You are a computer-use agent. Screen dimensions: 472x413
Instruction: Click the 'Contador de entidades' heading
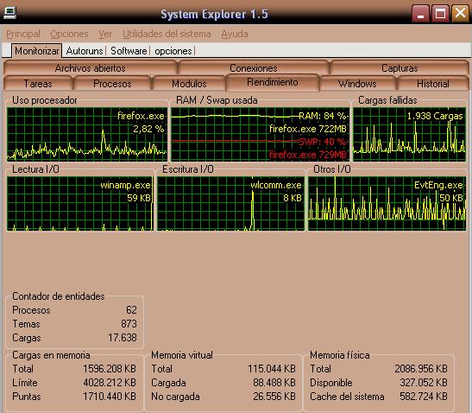(x=59, y=296)
